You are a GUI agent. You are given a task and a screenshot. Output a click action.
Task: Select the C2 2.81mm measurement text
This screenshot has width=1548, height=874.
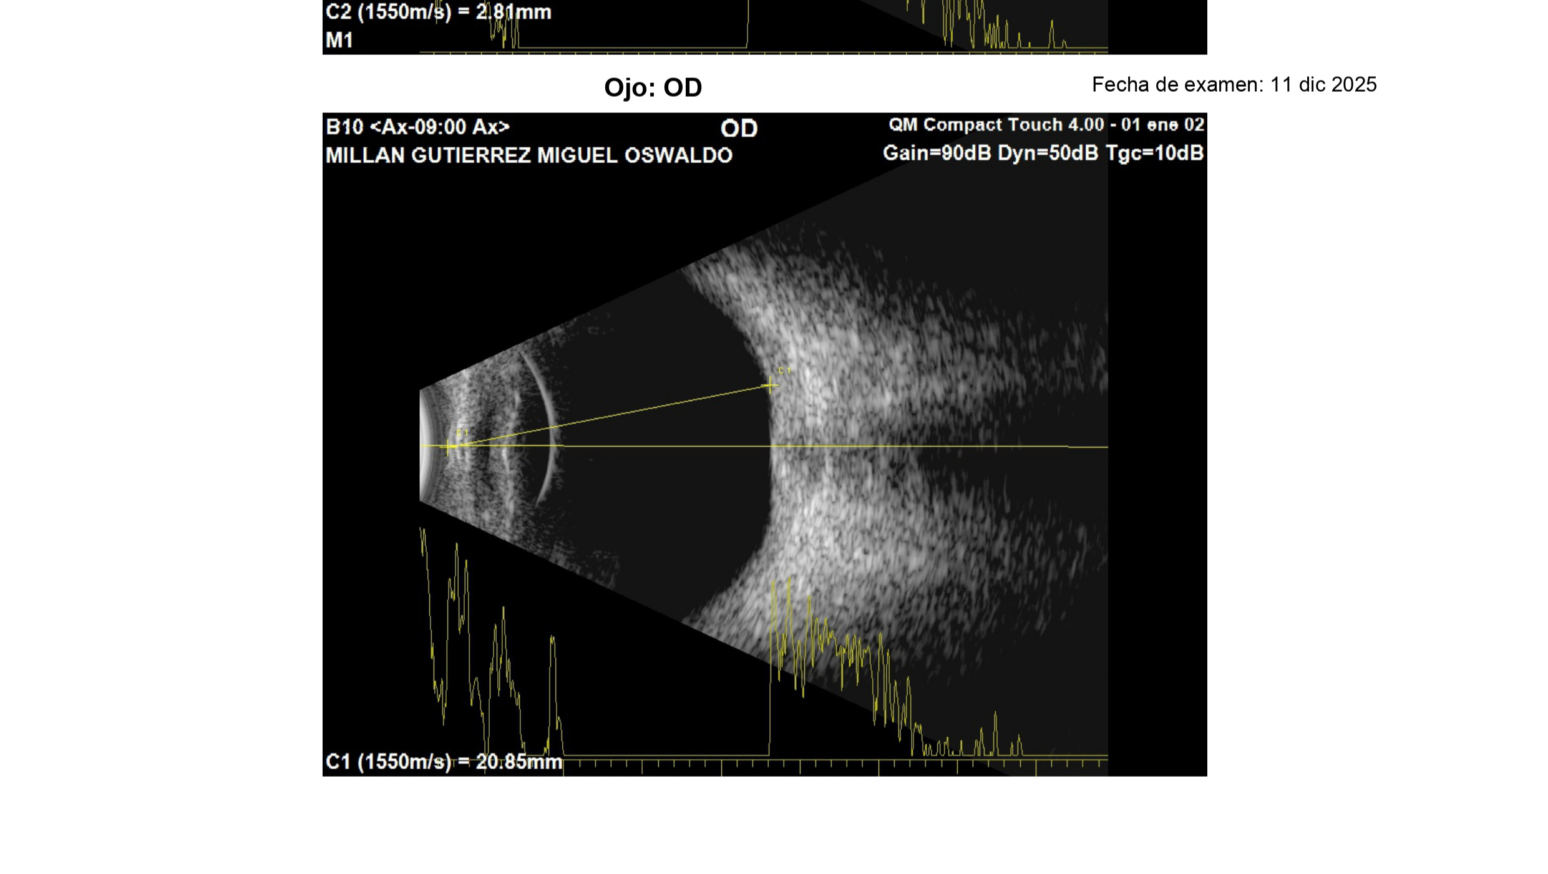coord(438,12)
